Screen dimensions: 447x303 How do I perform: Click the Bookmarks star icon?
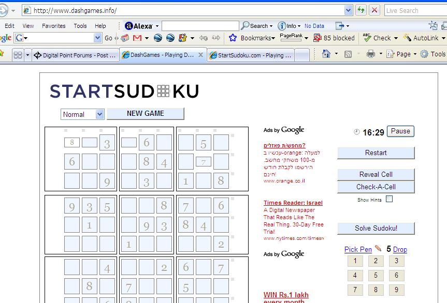click(x=233, y=38)
